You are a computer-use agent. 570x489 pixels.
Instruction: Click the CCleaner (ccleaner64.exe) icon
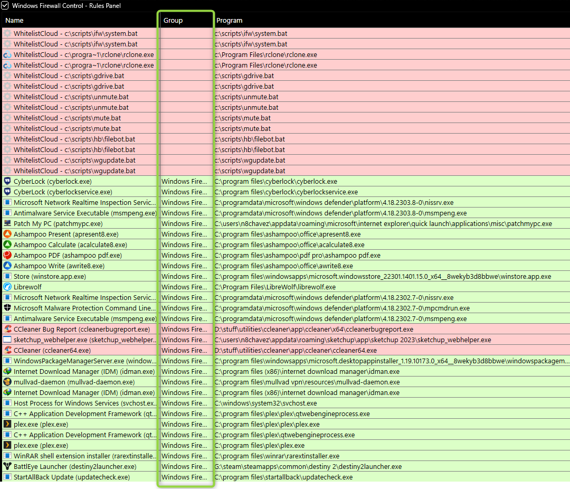point(7,350)
